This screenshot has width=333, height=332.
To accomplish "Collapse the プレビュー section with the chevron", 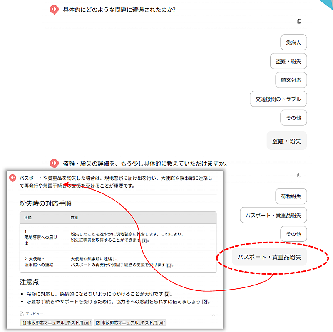I will pyautogui.click(x=214, y=315).
